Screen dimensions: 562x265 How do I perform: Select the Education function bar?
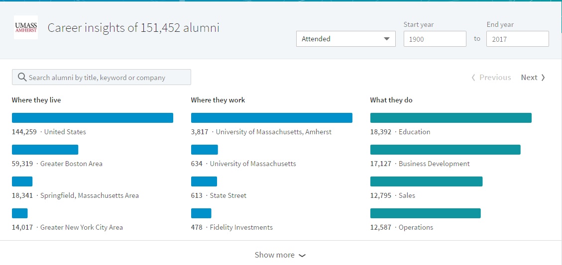tap(451, 118)
